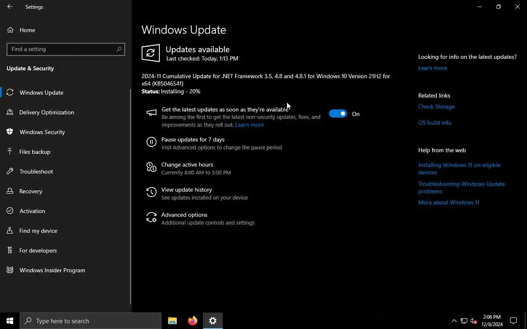This screenshot has width=527, height=329.
Task: Click the search magnifier in Find a setting
Action: click(119, 49)
